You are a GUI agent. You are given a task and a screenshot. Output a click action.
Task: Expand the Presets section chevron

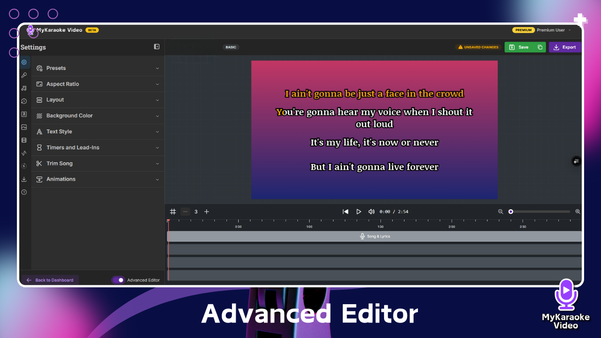(x=157, y=68)
